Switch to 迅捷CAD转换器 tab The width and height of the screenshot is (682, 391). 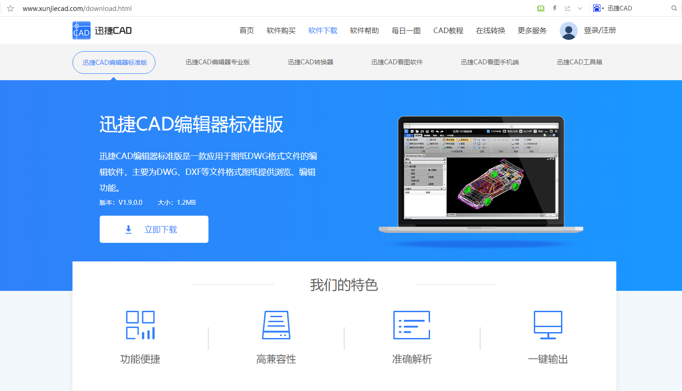point(310,62)
